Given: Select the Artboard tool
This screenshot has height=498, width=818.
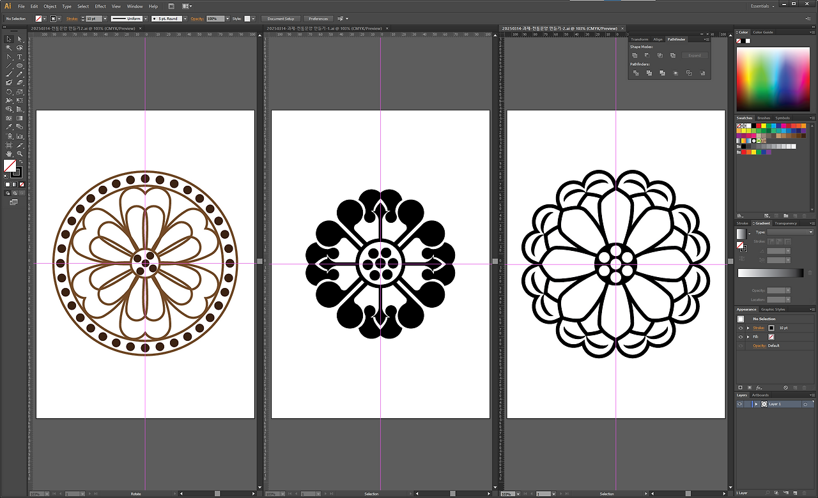Looking at the screenshot, I should 9,145.
